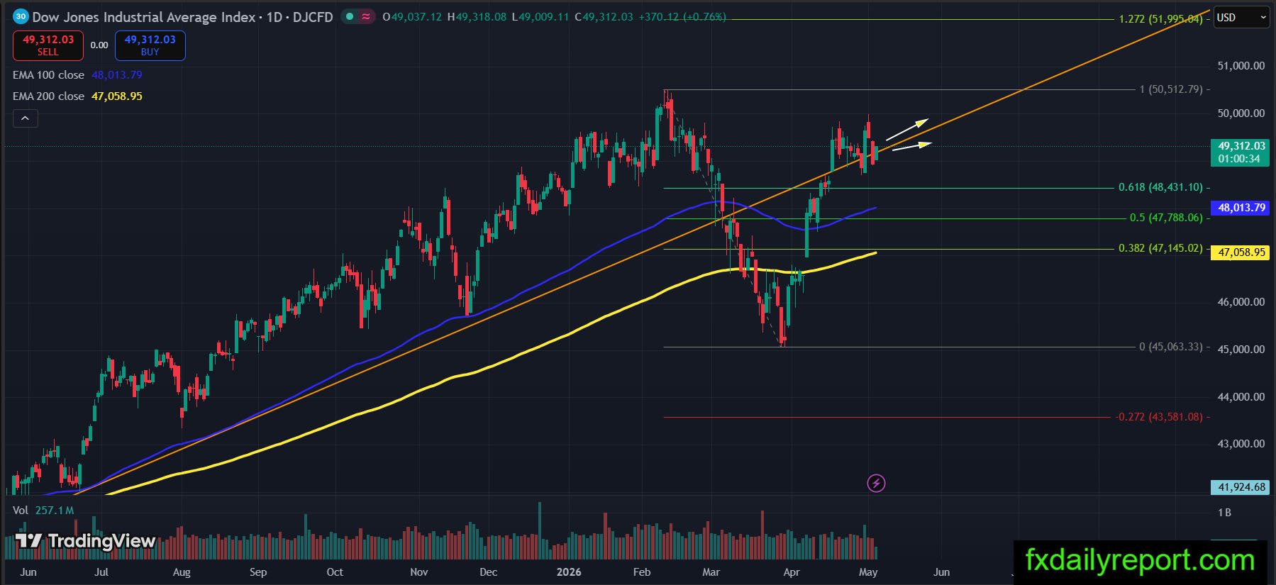Click the blue 48,013.79 price axis tag
The image size is (1276, 585).
point(1241,208)
